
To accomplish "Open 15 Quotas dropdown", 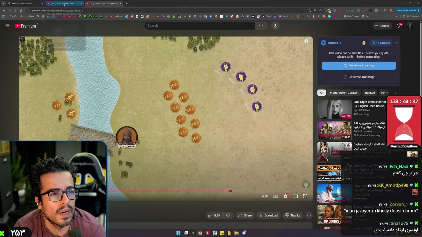I will pos(380,43).
